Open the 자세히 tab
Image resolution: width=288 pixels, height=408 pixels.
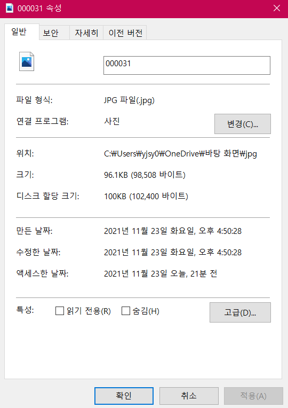click(86, 33)
